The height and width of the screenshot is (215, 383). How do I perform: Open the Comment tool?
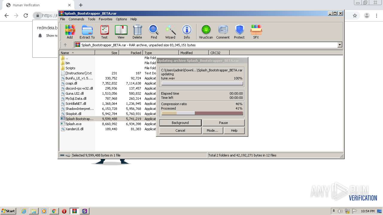(223, 32)
